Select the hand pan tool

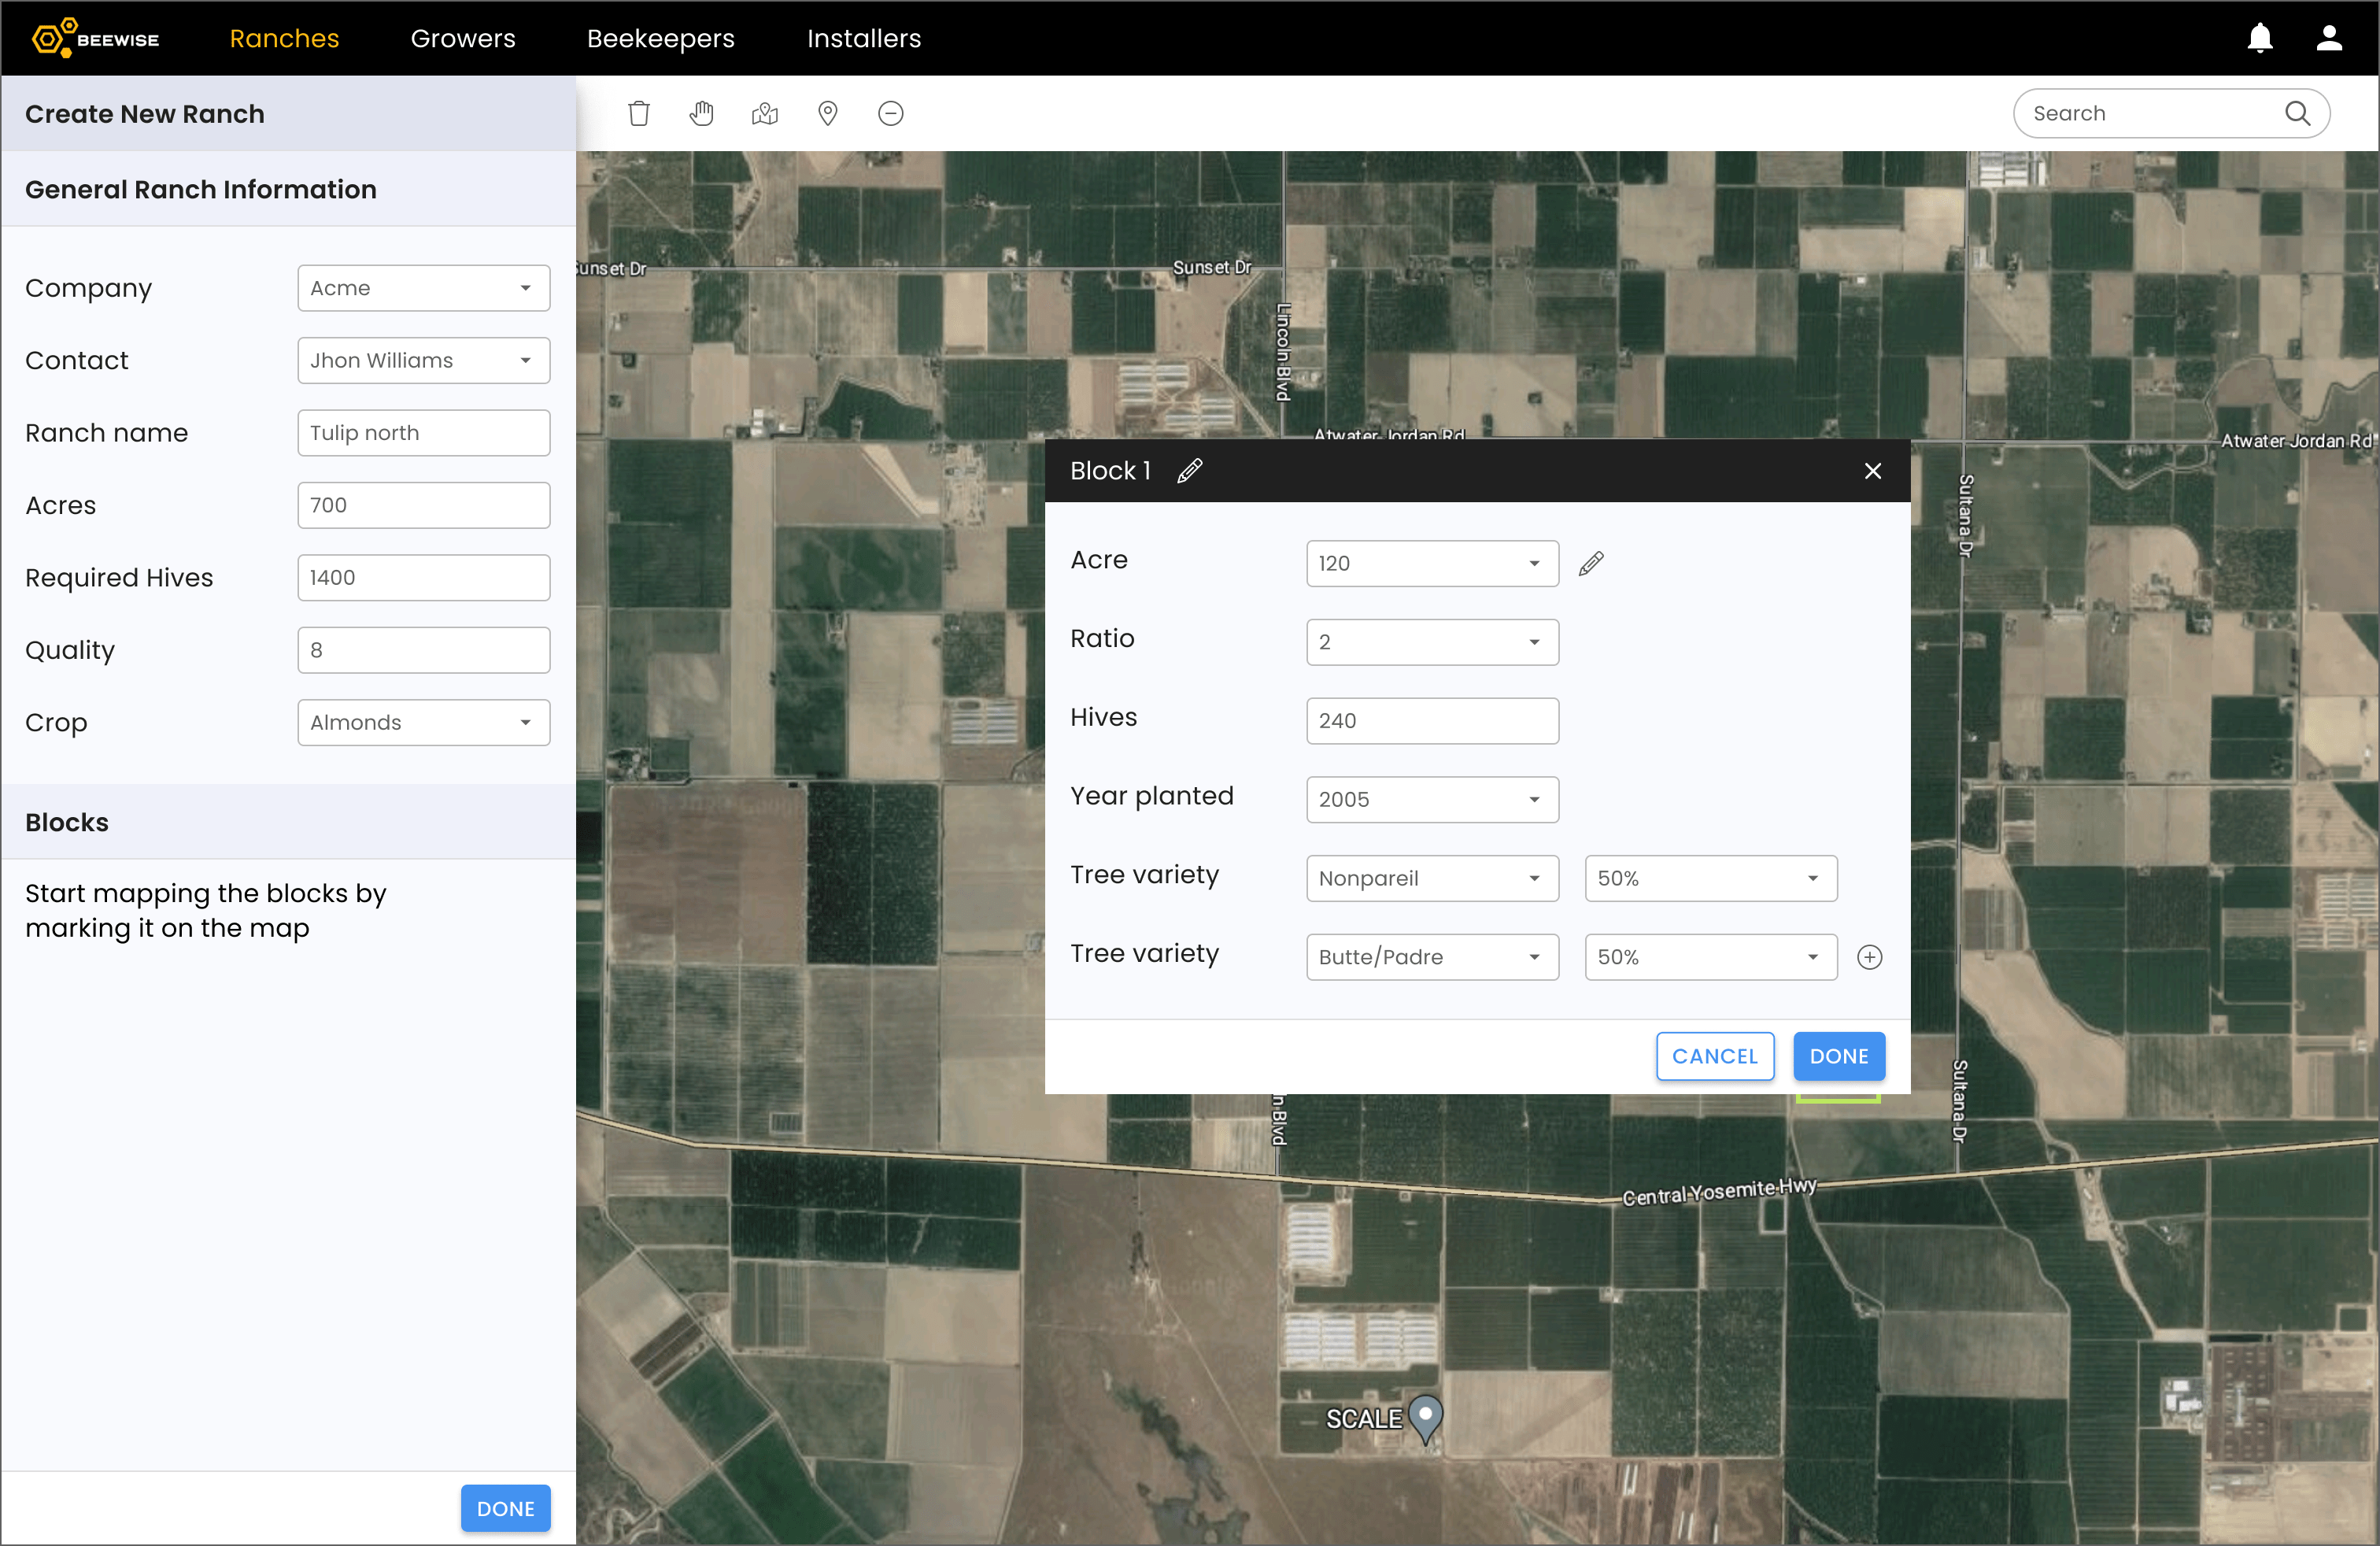click(x=702, y=113)
